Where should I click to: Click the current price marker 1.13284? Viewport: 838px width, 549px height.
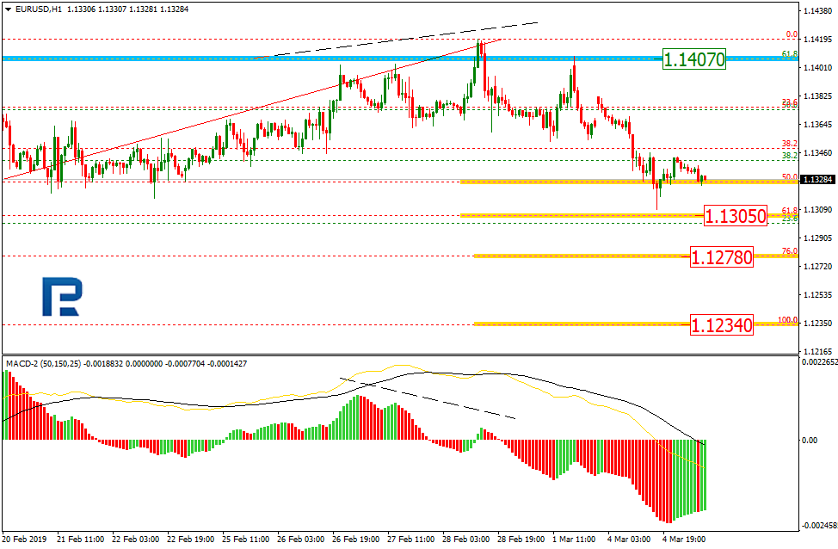tap(815, 181)
